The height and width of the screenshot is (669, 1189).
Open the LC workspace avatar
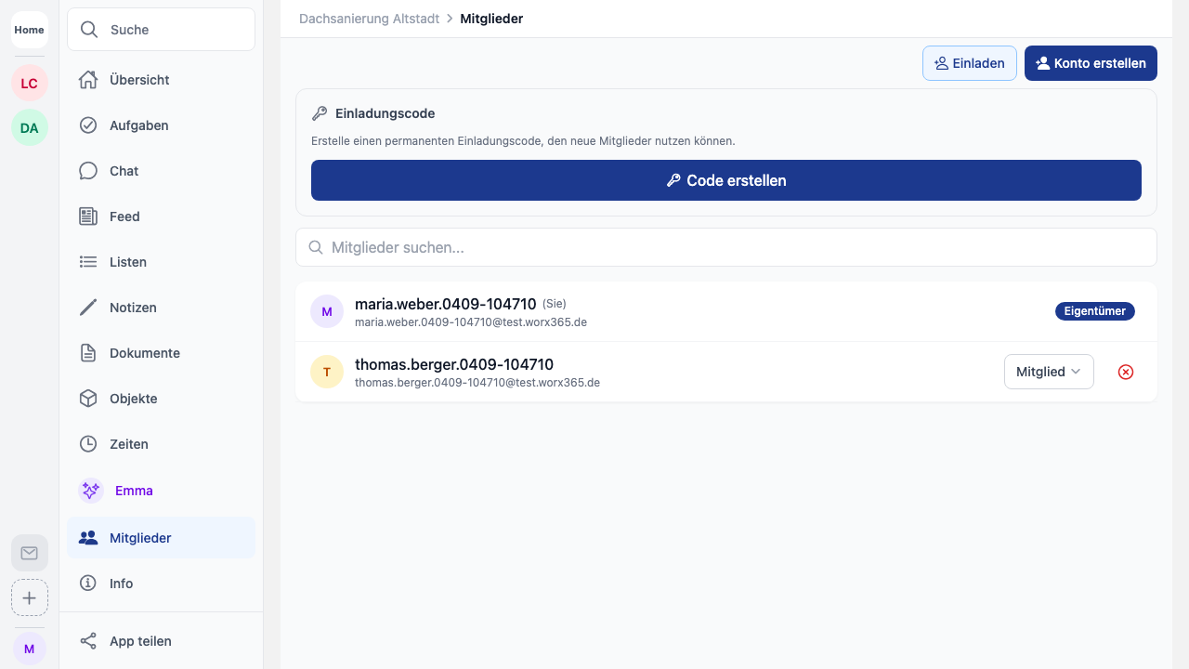(29, 83)
